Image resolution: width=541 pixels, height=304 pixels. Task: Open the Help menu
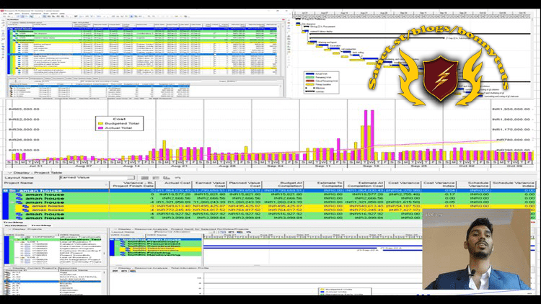[63, 14]
